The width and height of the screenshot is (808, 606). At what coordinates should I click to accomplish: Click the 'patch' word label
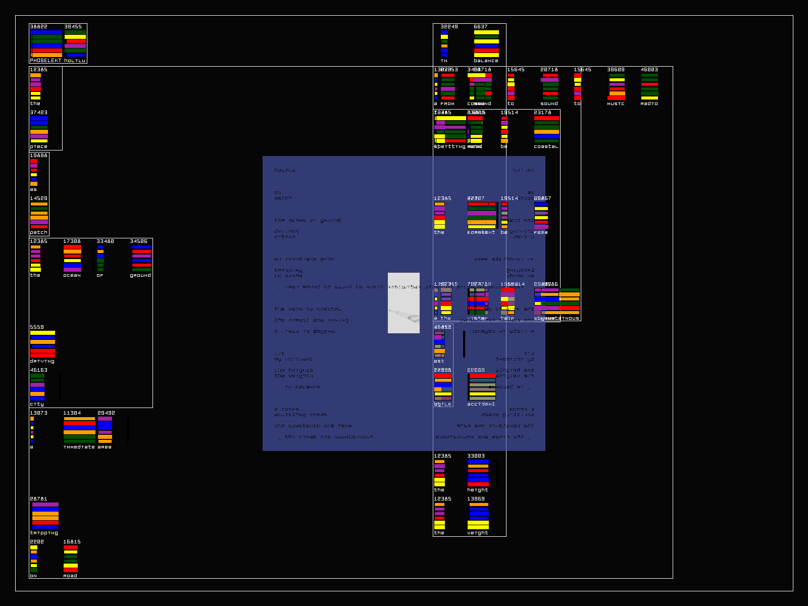(x=38, y=232)
